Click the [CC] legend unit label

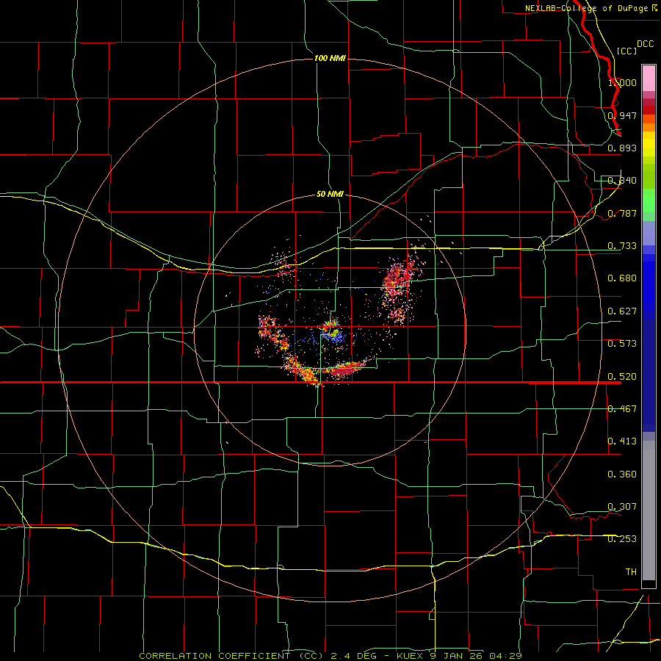[626, 51]
